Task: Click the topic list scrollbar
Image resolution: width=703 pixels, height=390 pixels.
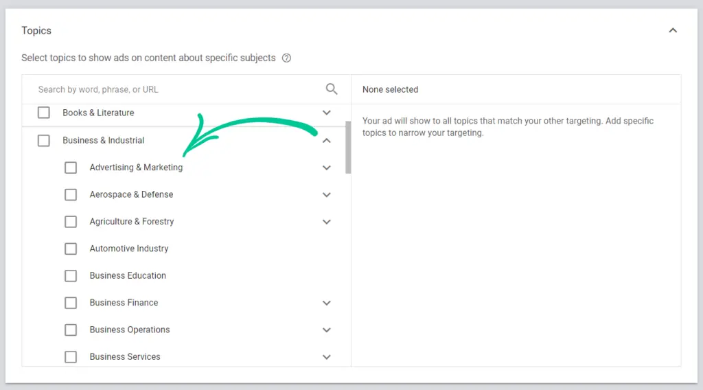Action: [348, 147]
